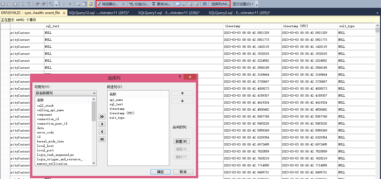Click the binoculars find icon in toolbar

coord(204,4)
